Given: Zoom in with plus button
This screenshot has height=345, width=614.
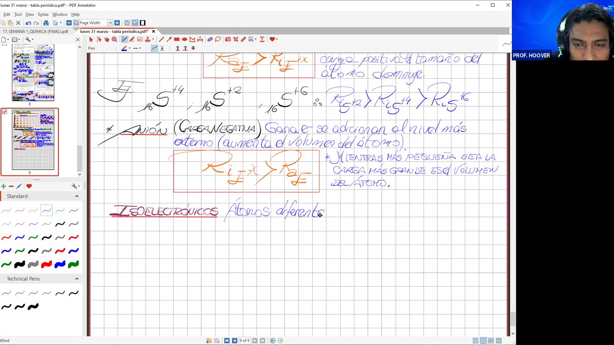Looking at the screenshot, I should (x=117, y=23).
